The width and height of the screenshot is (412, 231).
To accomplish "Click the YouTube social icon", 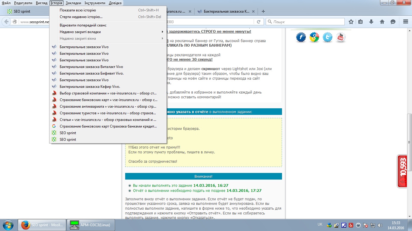I will [x=341, y=37].
